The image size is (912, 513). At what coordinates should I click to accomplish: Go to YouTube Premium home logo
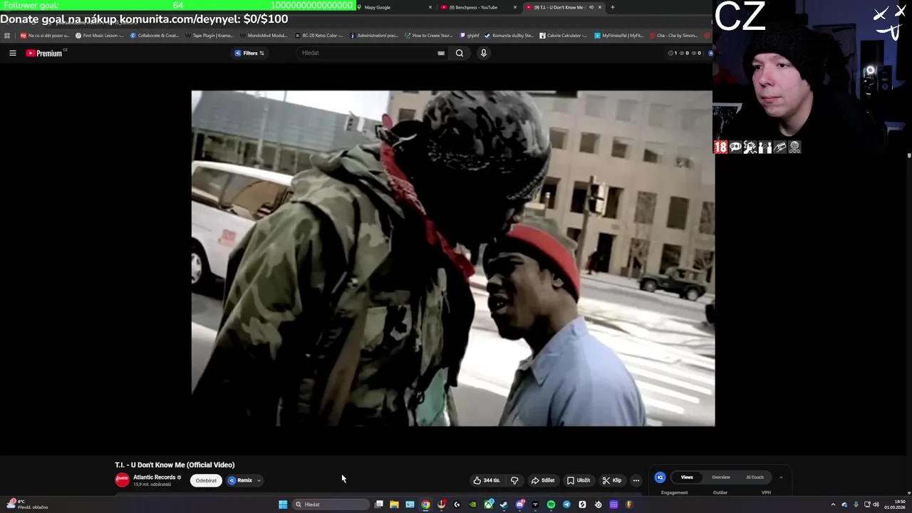pos(44,53)
